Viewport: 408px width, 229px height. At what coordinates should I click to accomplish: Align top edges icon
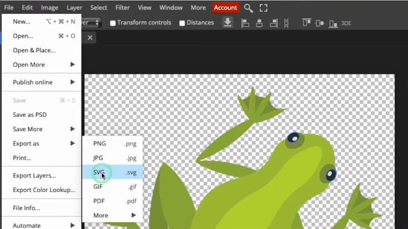pos(307,23)
